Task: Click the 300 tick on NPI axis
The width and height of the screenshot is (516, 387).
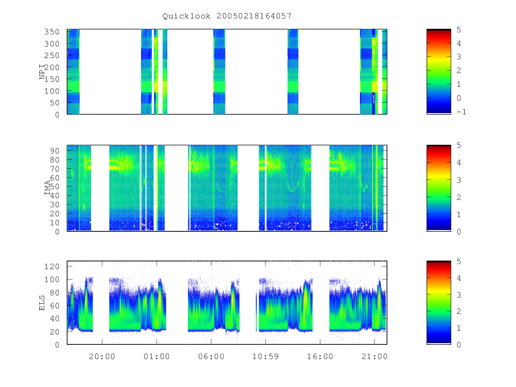Action: (x=53, y=44)
